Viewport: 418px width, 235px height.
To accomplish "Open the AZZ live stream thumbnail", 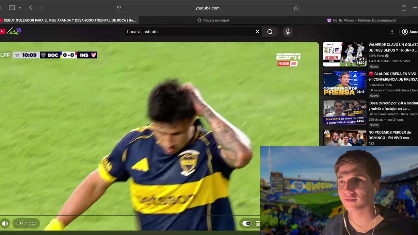I will pyautogui.click(x=345, y=138).
